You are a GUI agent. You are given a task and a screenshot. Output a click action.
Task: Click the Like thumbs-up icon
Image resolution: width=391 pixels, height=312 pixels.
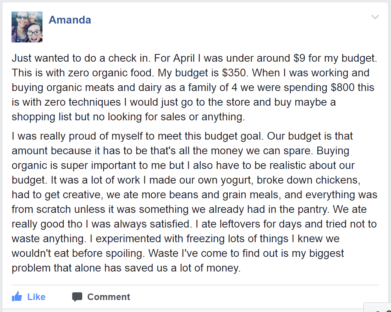tap(17, 297)
